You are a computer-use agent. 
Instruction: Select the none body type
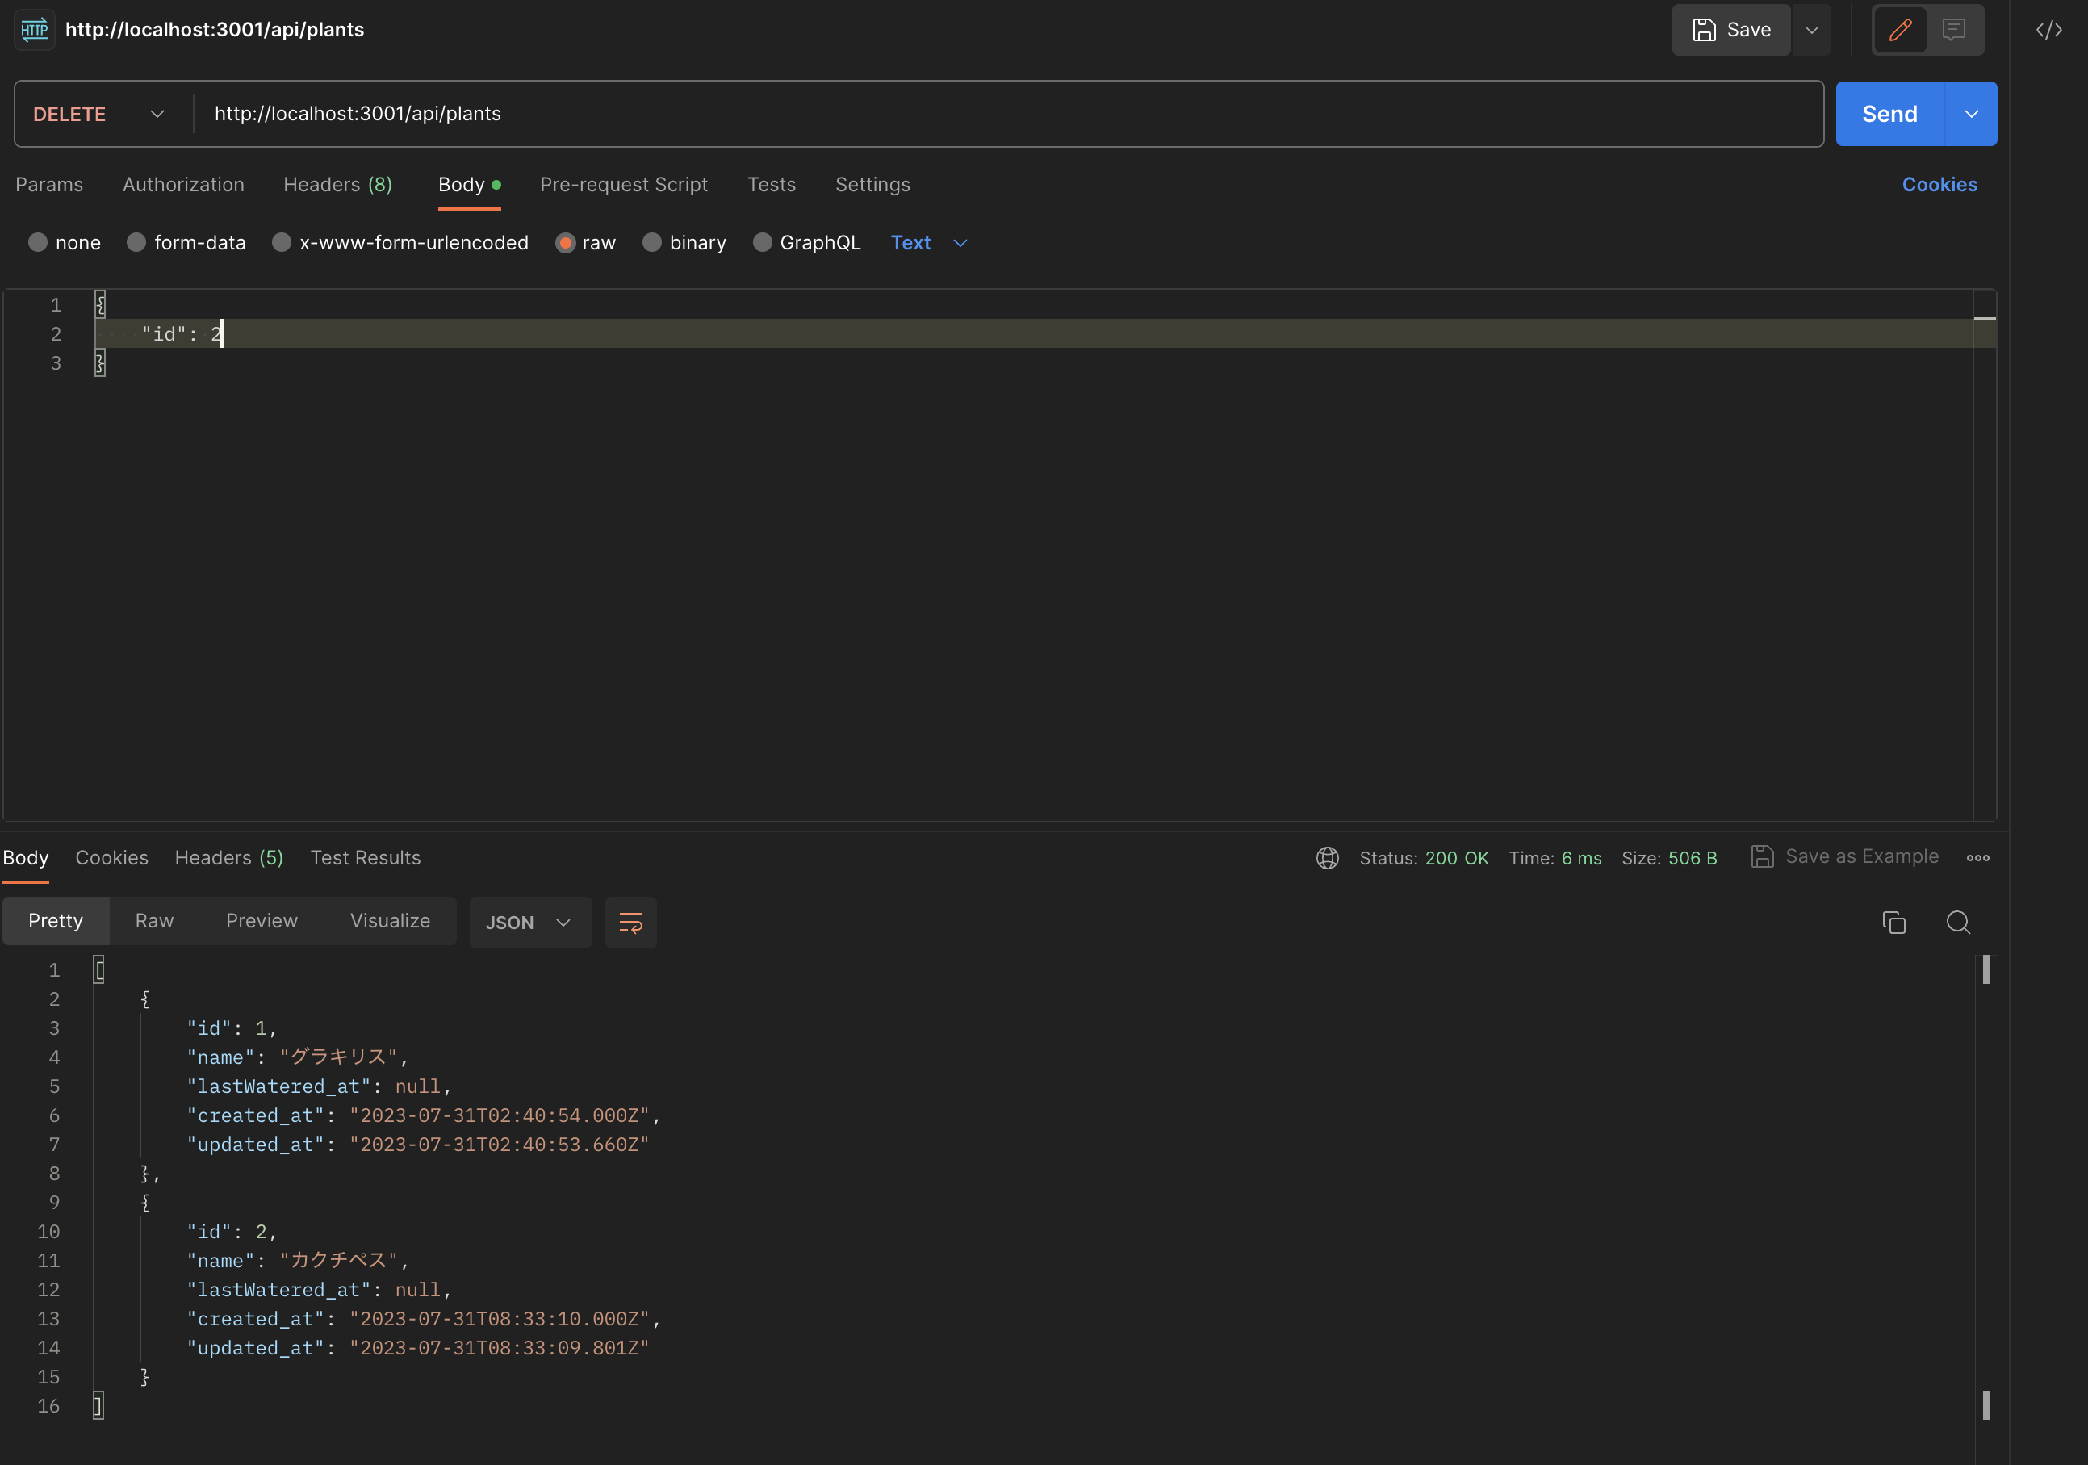(38, 243)
